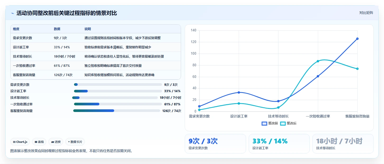Click the 整改后 data point at 设计返工率
Image resolution: width=384 pixels, height=164 pixels.
(239, 103)
